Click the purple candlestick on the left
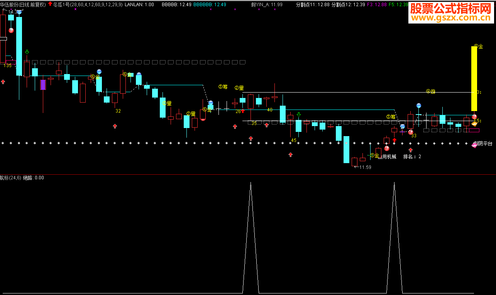This screenshot has height=295, width=496. point(43,85)
